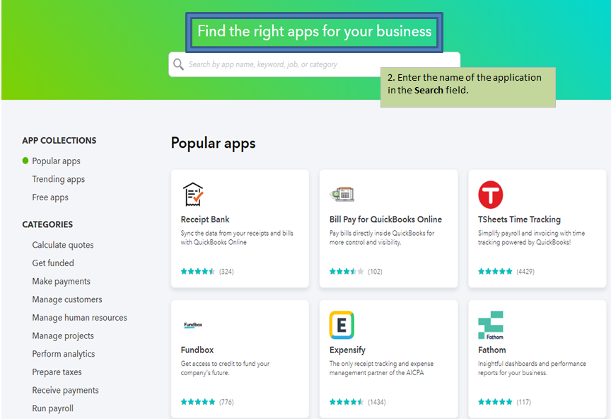
Task: Open Fundbox app title
Action: click(197, 350)
